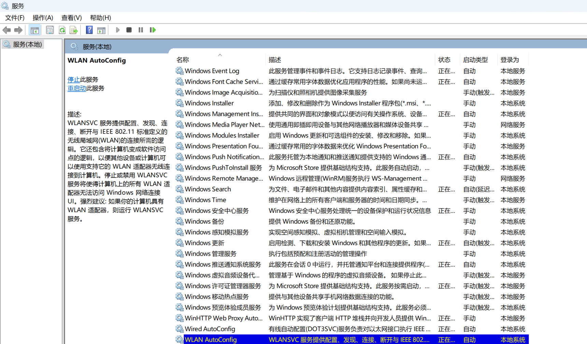Click the 服务 window title icon
Screen dimensions: 587x344
(5, 6)
